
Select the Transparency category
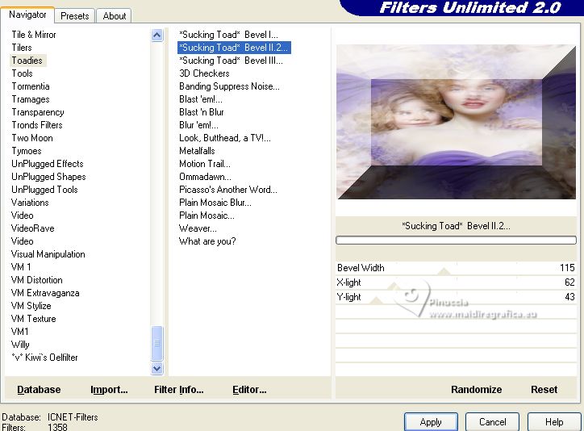click(38, 112)
